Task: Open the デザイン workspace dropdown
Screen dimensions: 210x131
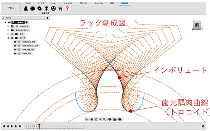Action: 12,8
